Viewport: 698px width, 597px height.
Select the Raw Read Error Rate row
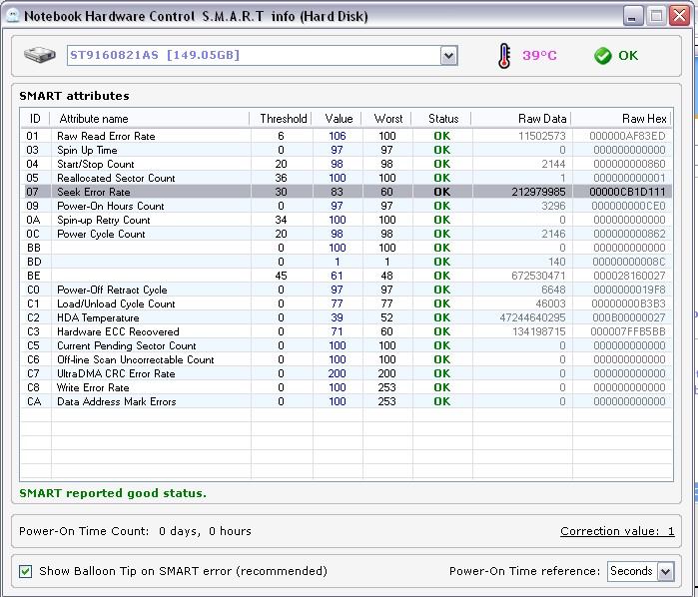tap(347, 136)
